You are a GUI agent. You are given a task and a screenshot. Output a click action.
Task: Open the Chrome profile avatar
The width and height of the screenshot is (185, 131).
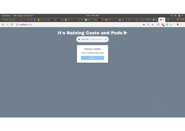click(178, 24)
